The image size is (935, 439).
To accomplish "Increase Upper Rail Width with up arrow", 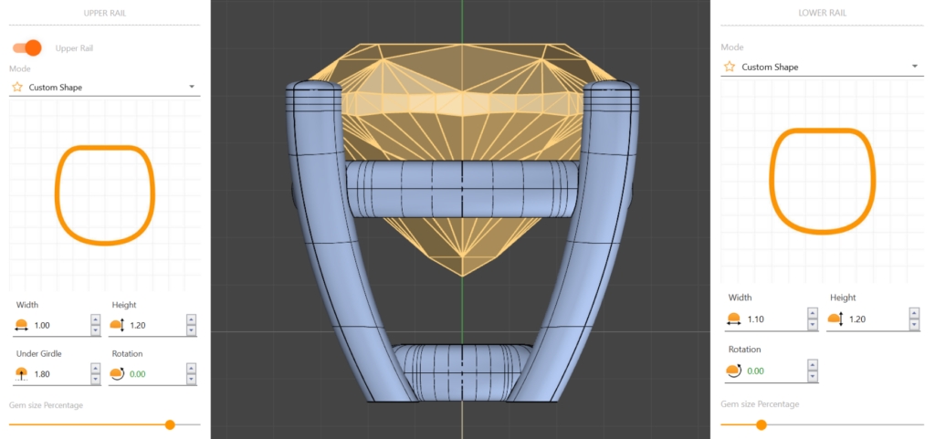I will (95, 319).
